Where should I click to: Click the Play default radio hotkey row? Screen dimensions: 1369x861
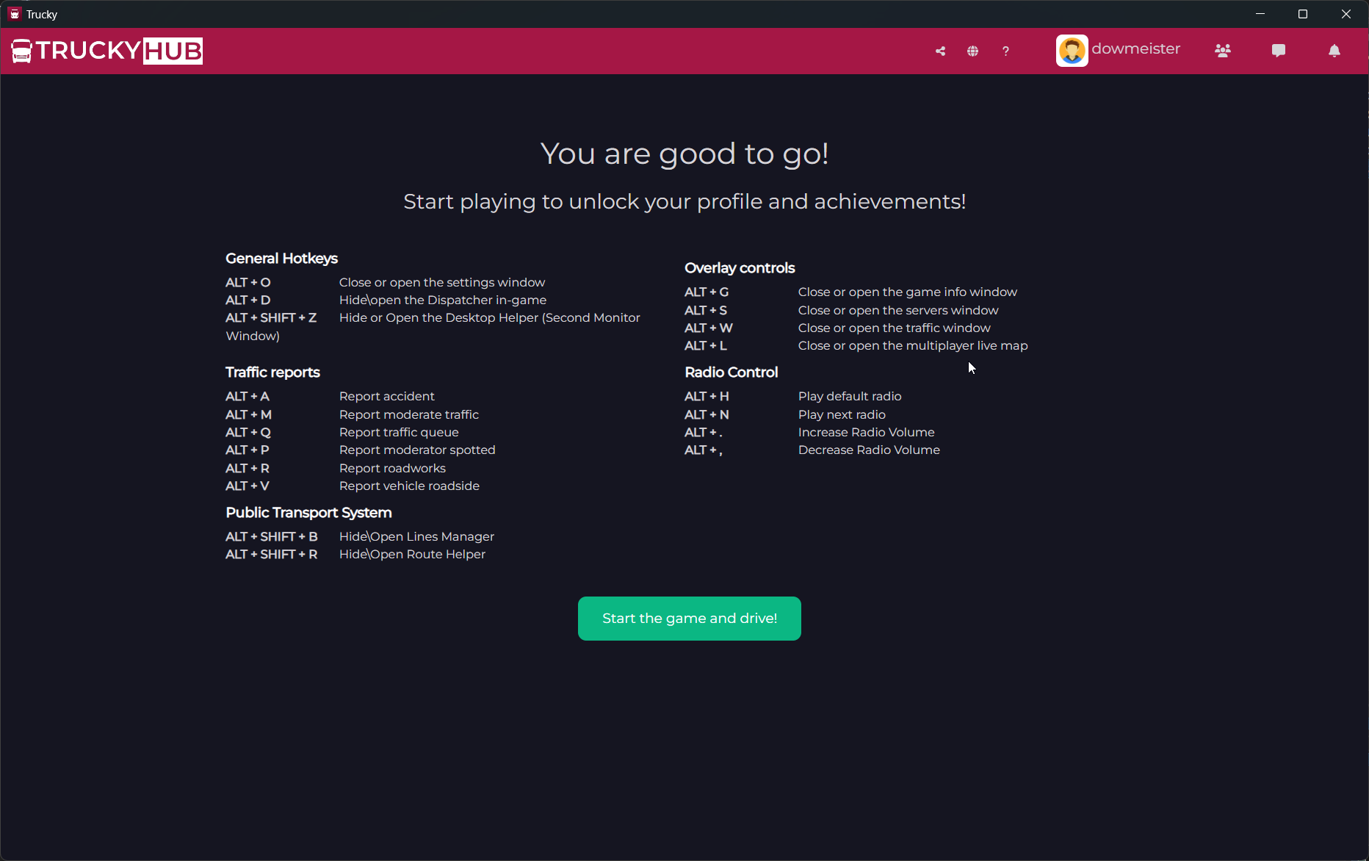(849, 396)
